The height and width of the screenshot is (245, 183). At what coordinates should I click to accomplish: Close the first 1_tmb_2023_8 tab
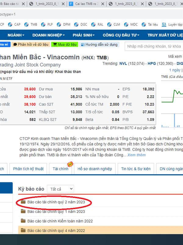pos(63,4)
